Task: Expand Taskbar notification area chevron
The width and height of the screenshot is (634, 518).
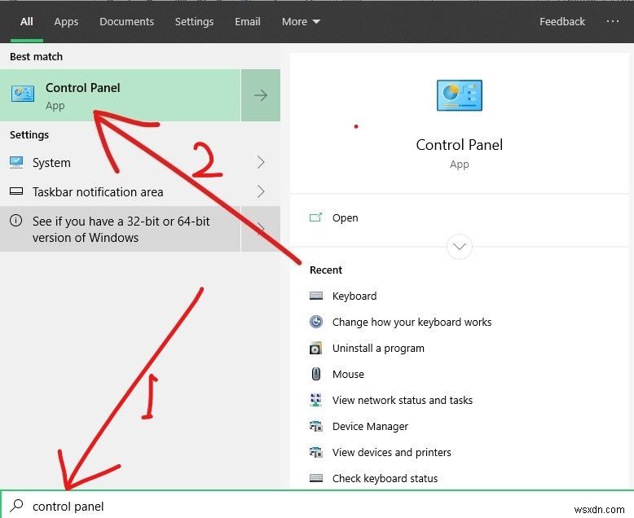Action: click(x=261, y=191)
